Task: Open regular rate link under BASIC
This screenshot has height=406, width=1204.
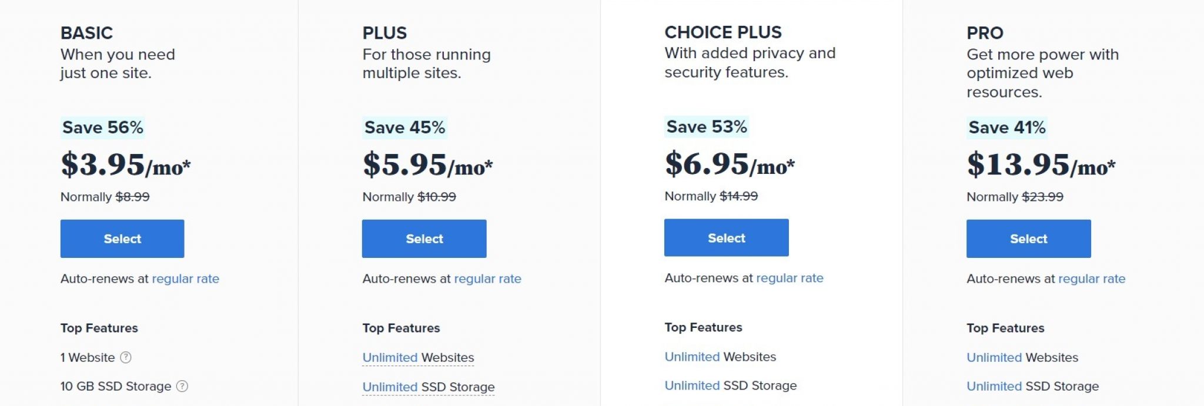Action: coord(185,279)
